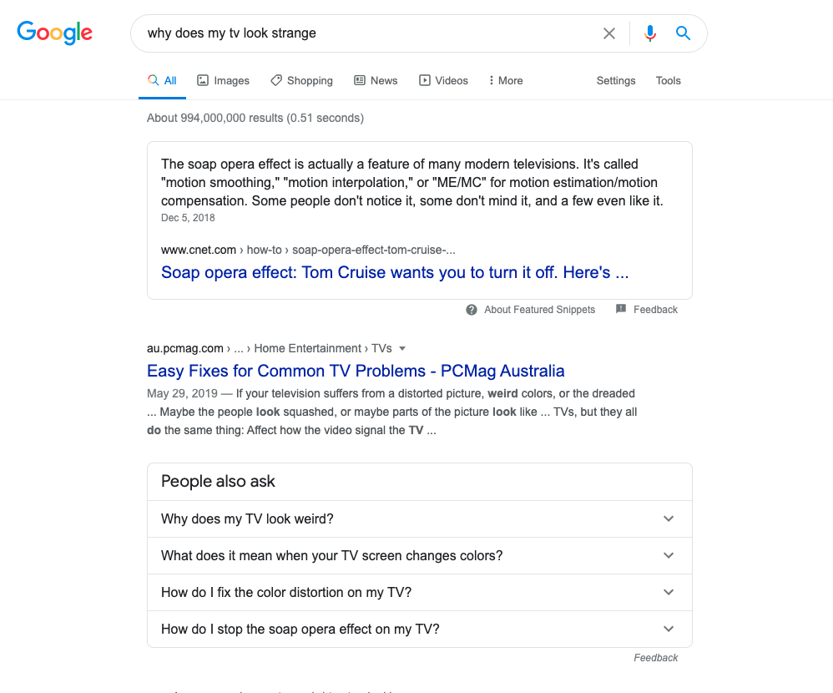Viewport: 833px width, 693px height.
Task: Expand the TV screen changes colors question
Action: click(x=668, y=555)
